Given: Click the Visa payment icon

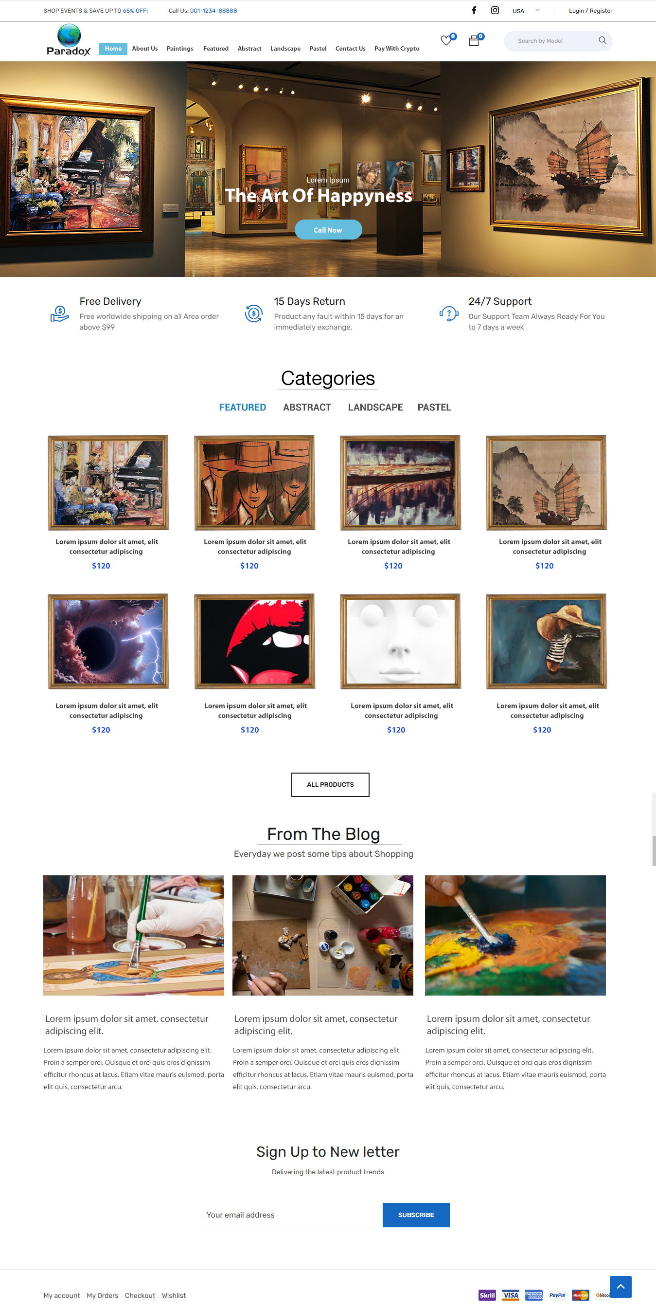Looking at the screenshot, I should click(x=510, y=1295).
